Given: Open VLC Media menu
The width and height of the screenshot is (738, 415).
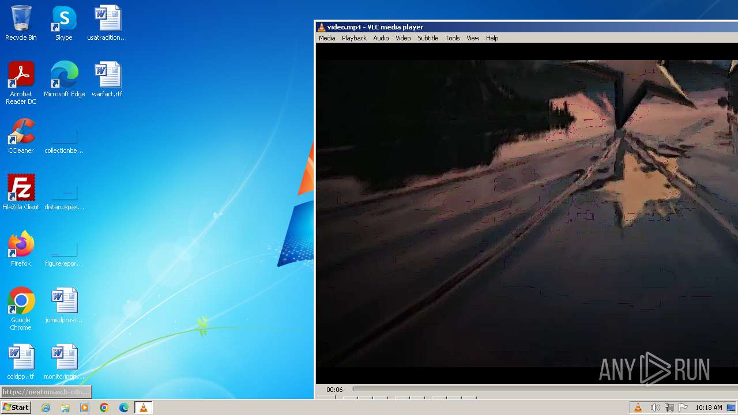Looking at the screenshot, I should click(x=327, y=38).
